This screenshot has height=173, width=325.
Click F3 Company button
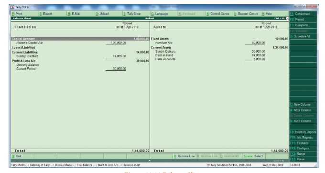pyautogui.click(x=303, y=25)
